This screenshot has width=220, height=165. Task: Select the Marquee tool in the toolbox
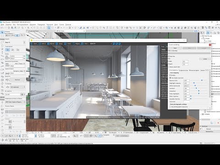tap(2, 36)
